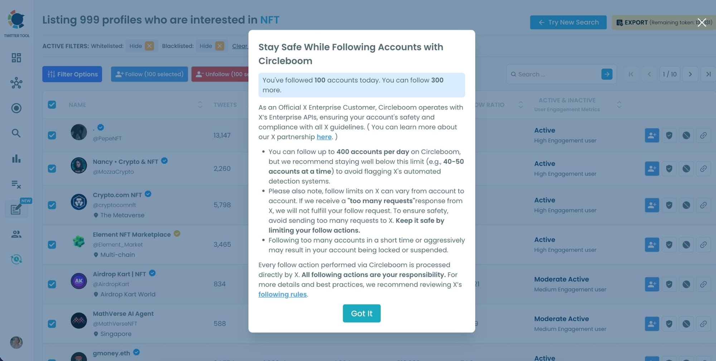Open the account menu via bottom-left avatar

click(16, 342)
